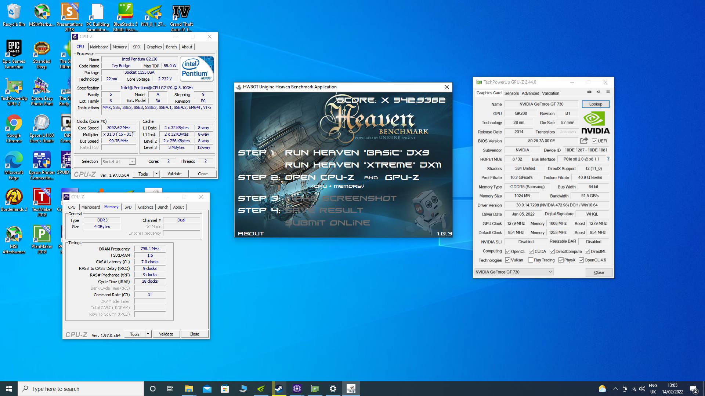Toggle the OpenGL 4.6 checkbox
The width and height of the screenshot is (705, 396).
581,260
